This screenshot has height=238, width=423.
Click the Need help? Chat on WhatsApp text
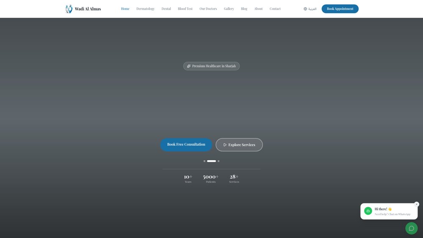click(392, 214)
